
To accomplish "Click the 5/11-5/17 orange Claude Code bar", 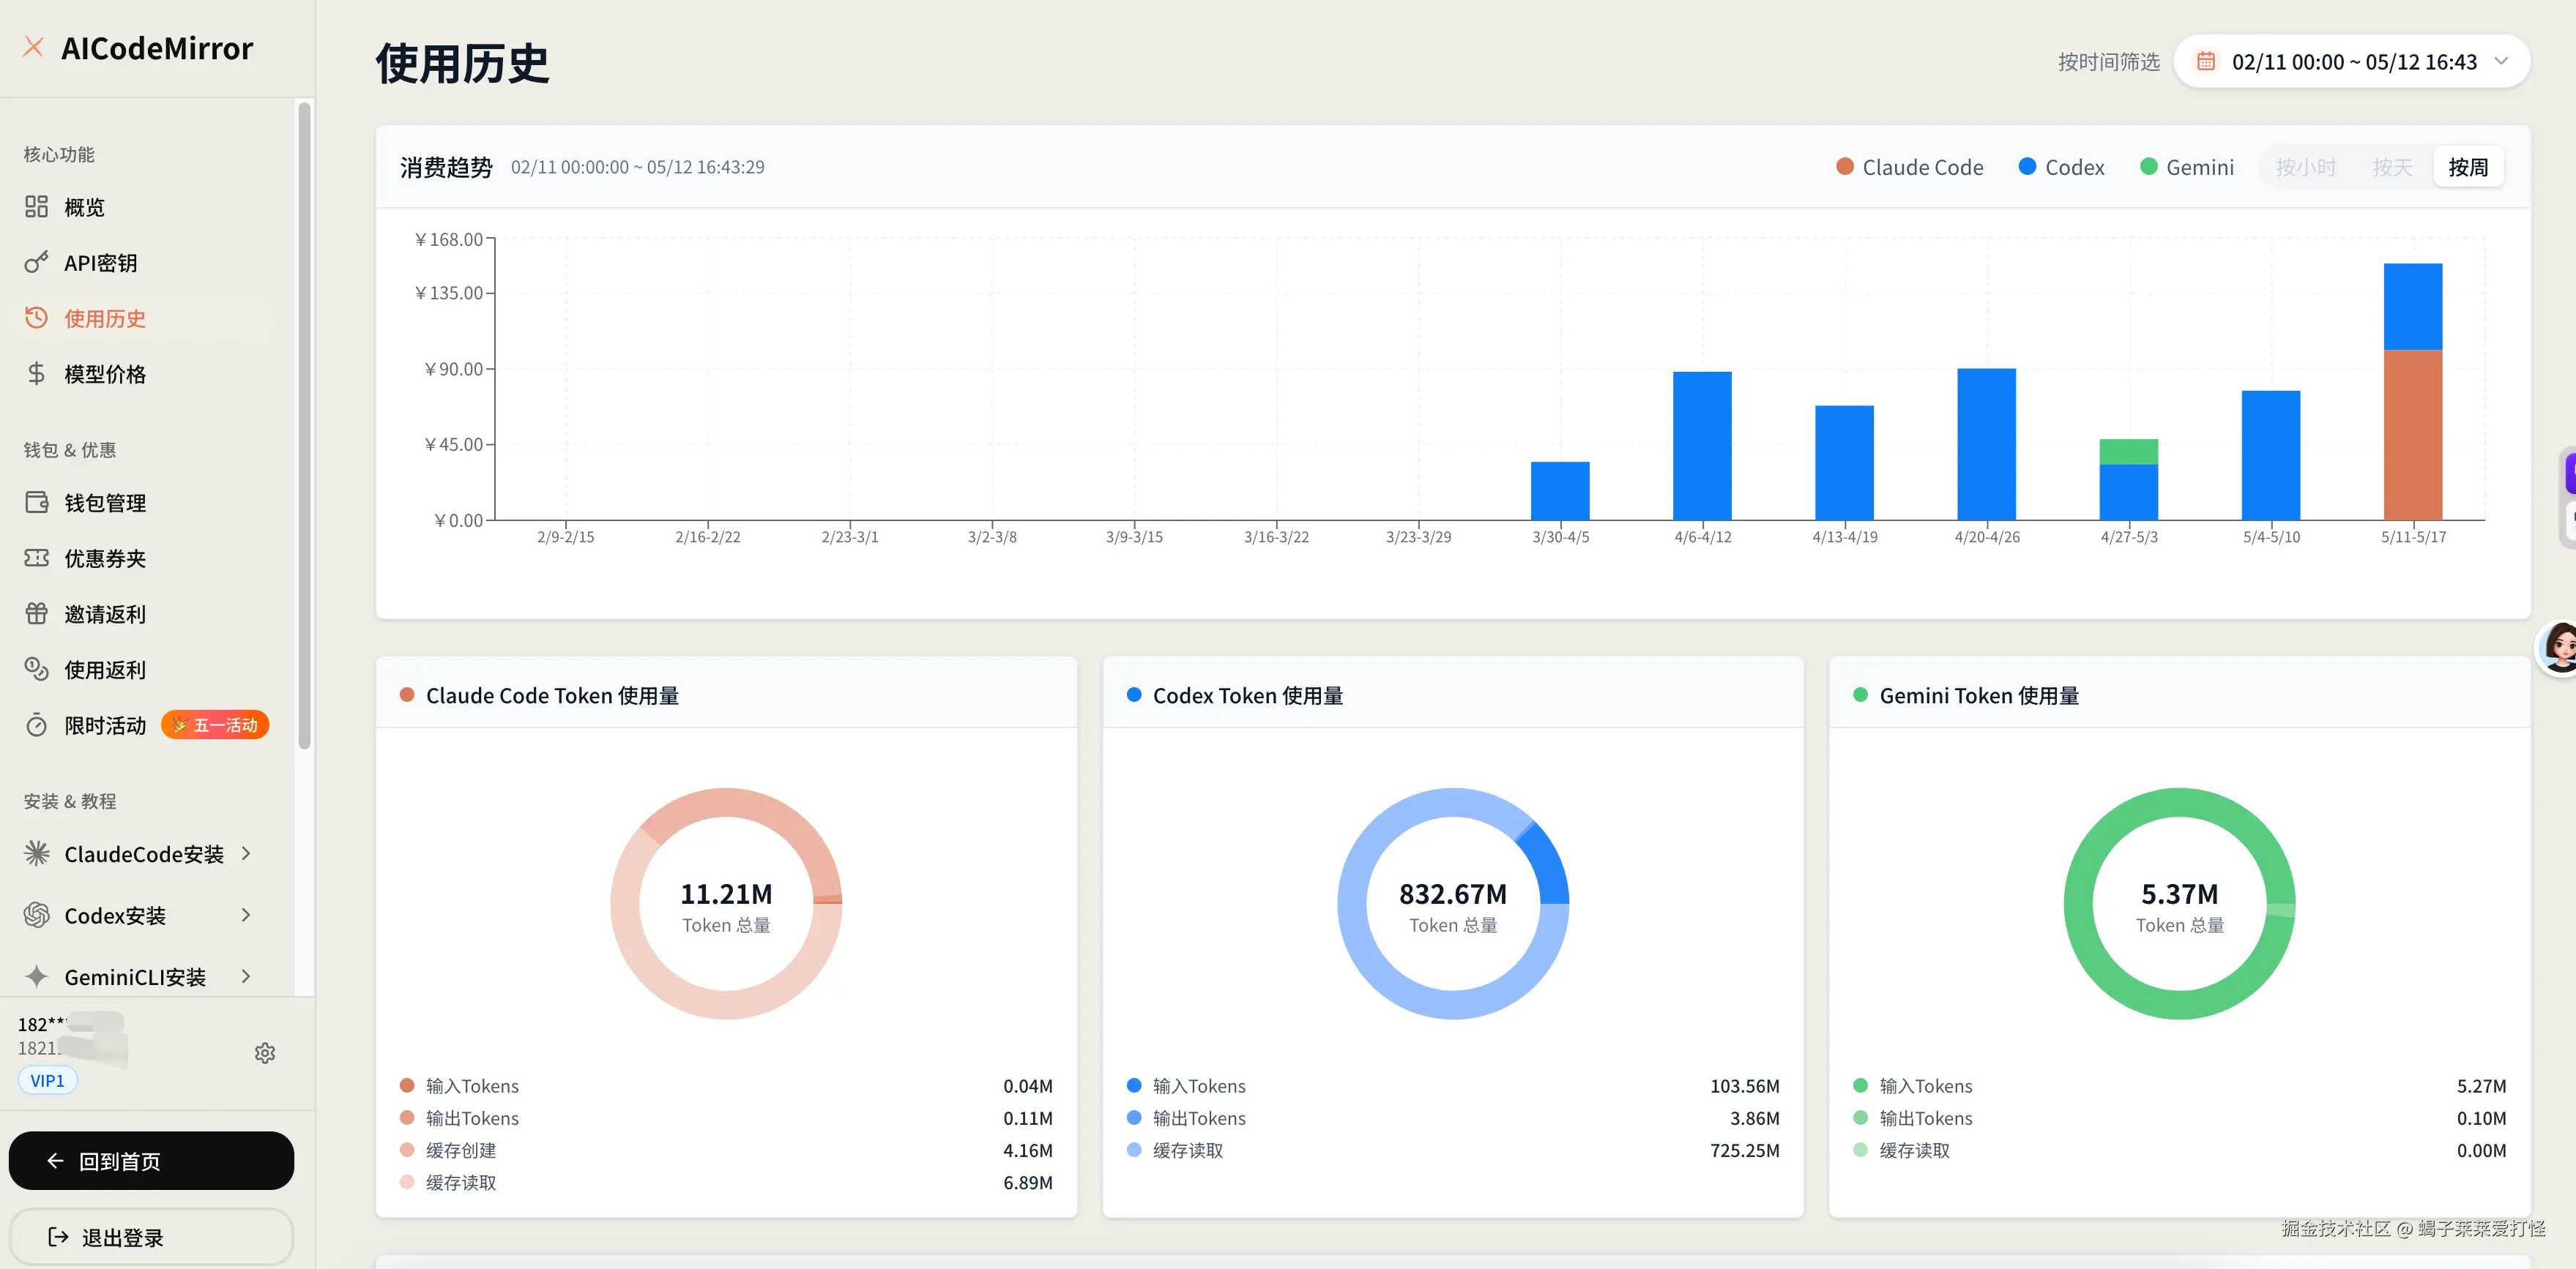I will [2412, 435].
